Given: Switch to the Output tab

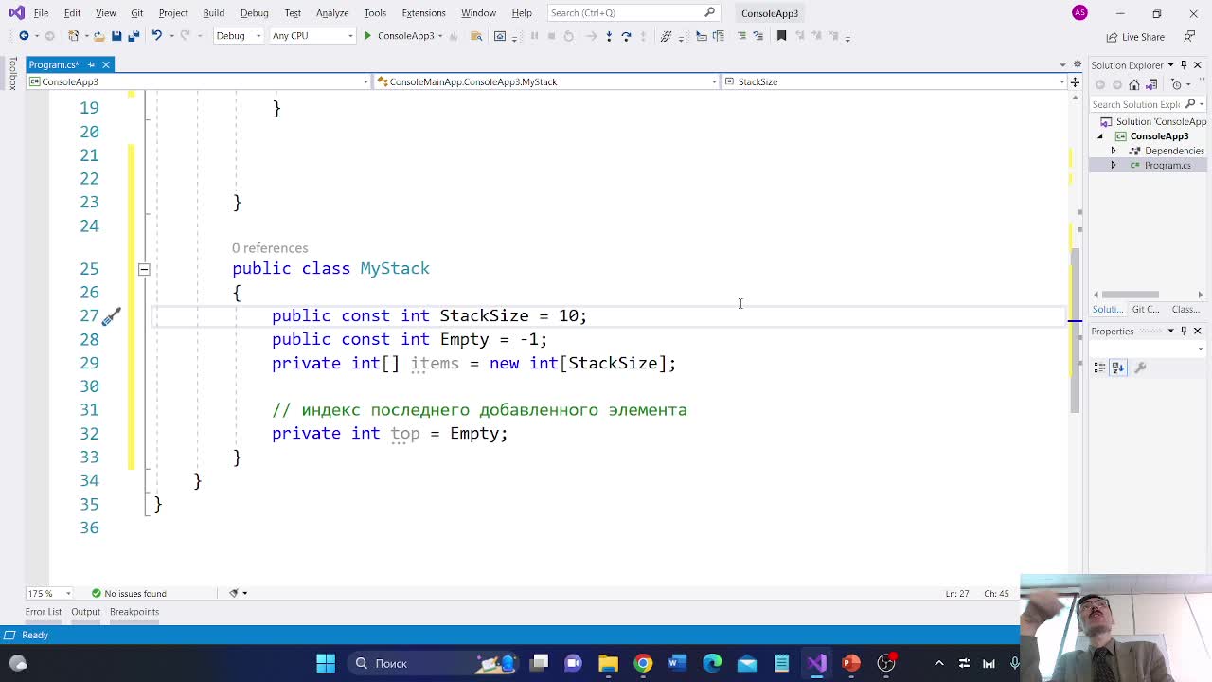Looking at the screenshot, I should click(x=85, y=612).
